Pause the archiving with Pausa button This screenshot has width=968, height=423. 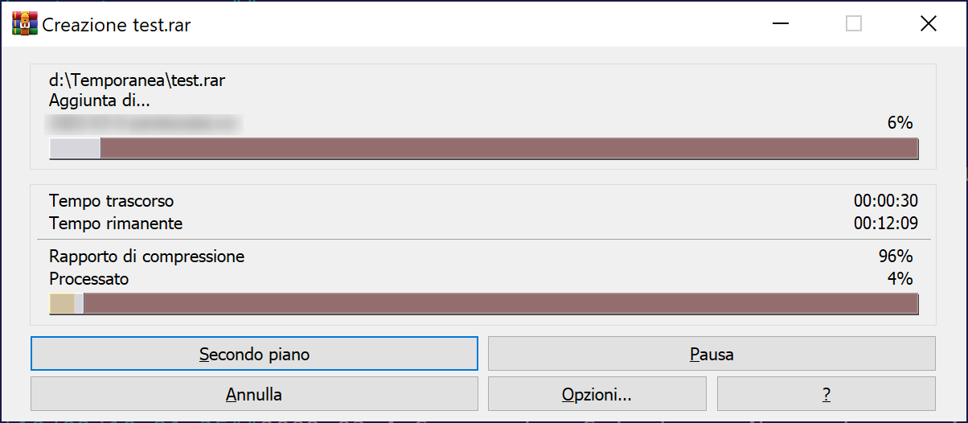(x=712, y=354)
